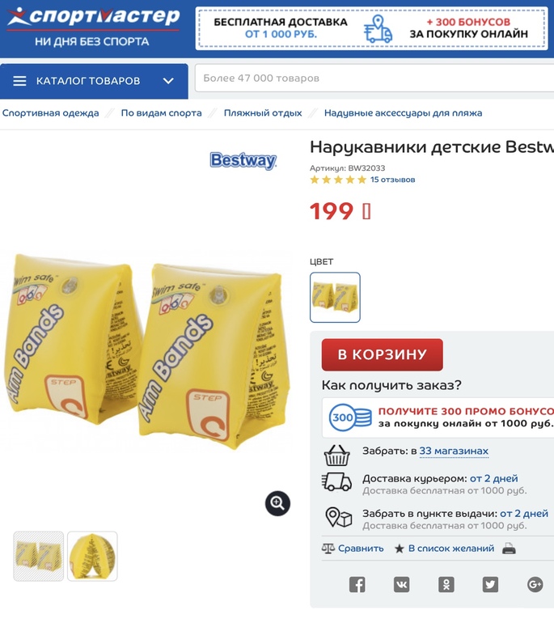
Task: Click the Facebook share icon
Action: pos(357,584)
